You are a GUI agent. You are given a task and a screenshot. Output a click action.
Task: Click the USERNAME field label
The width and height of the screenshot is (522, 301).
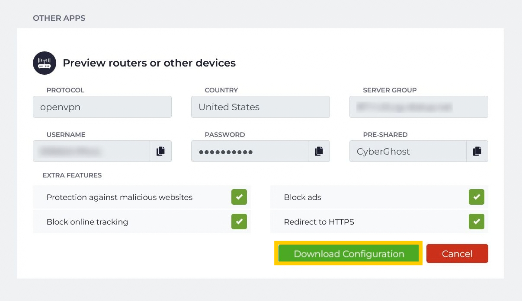click(x=66, y=135)
